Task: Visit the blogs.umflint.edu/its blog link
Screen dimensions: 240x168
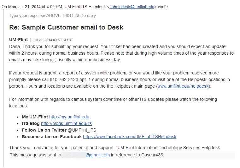Action: [66, 124]
